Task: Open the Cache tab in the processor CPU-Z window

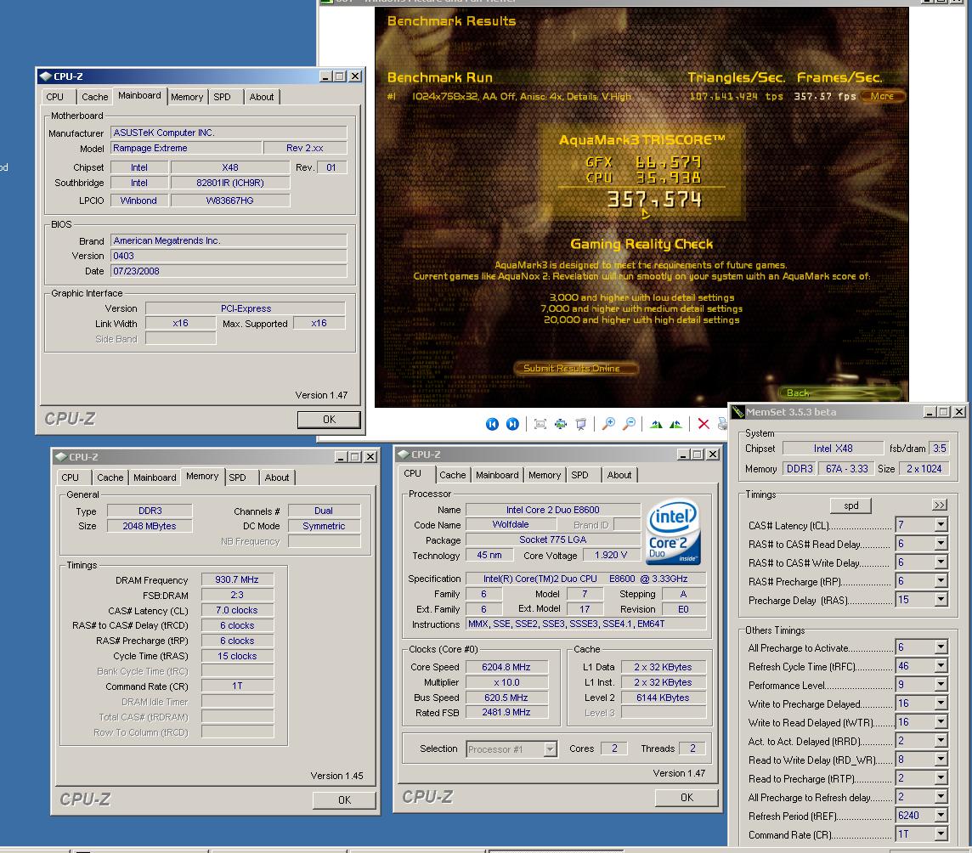Action: click(453, 475)
